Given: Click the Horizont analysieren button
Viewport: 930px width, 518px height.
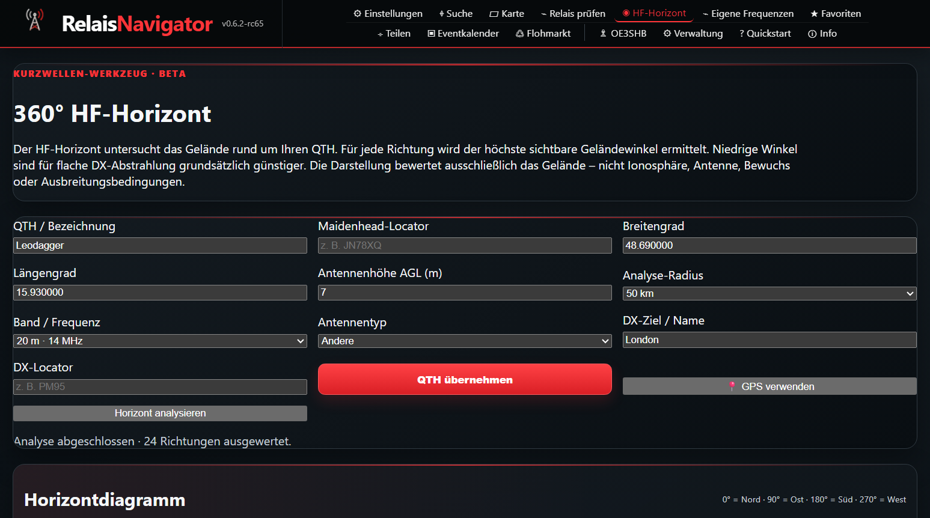Looking at the screenshot, I should click(160, 413).
